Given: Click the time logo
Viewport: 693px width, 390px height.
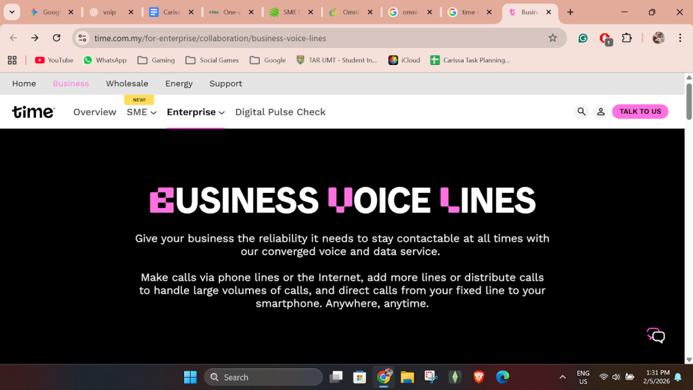Looking at the screenshot, I should click(x=34, y=112).
